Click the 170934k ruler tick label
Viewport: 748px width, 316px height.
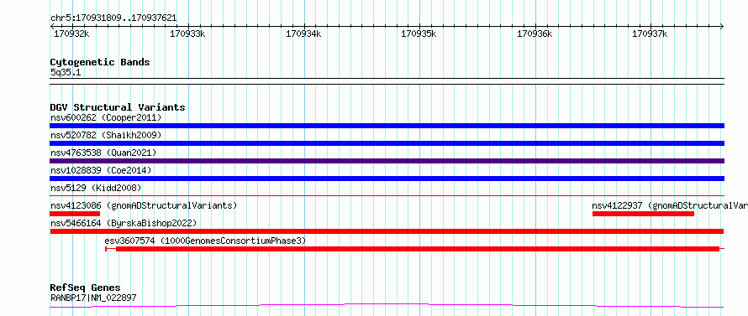click(x=303, y=34)
